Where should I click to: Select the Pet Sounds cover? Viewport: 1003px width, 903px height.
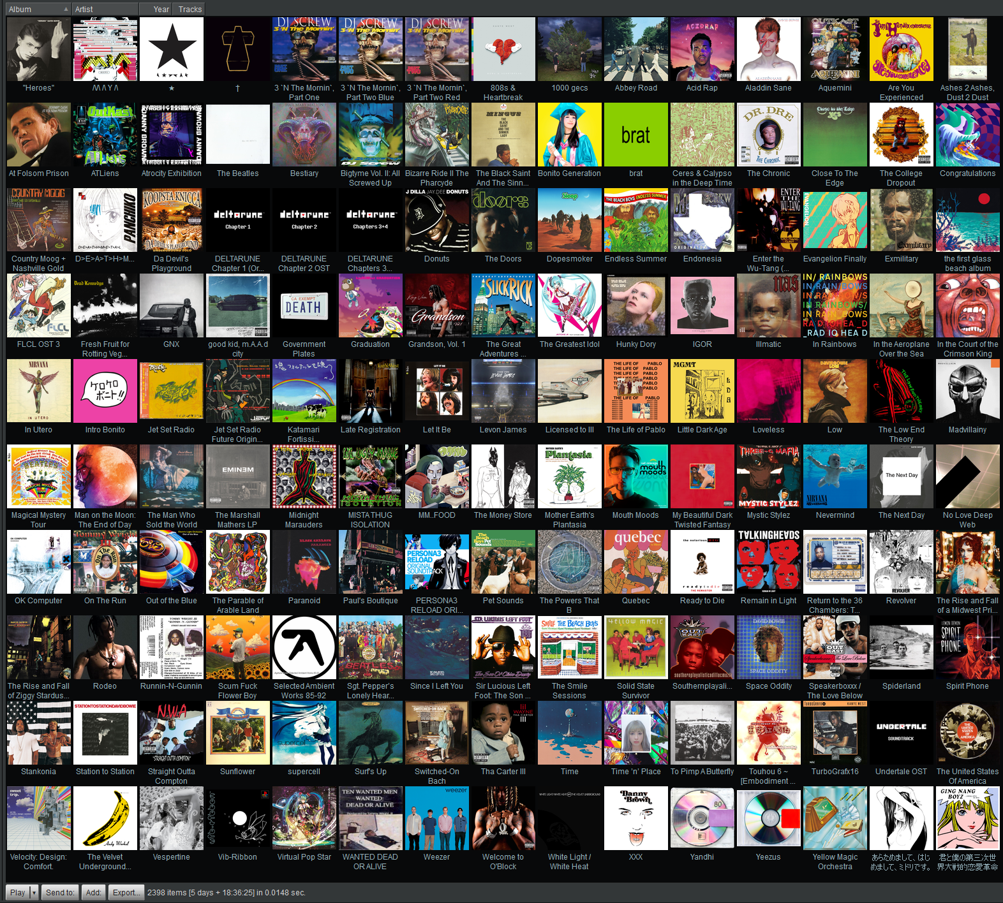[x=503, y=562]
